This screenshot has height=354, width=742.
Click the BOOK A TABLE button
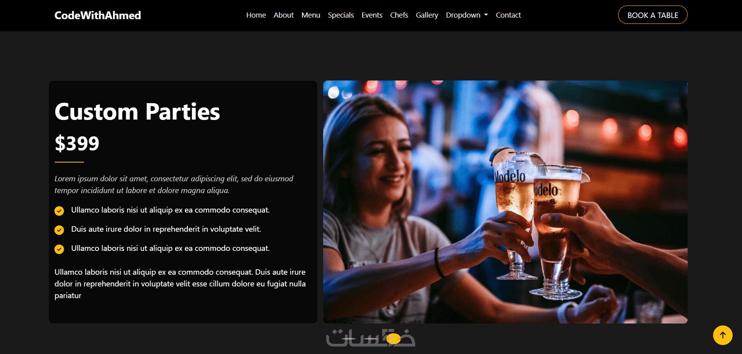[653, 15]
